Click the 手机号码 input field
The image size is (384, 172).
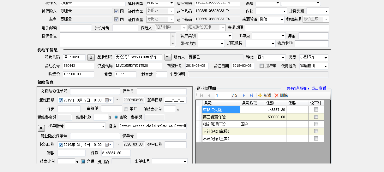point(125,28)
